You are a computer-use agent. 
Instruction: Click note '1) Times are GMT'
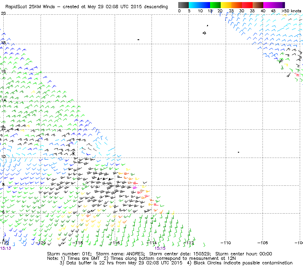(80, 258)
